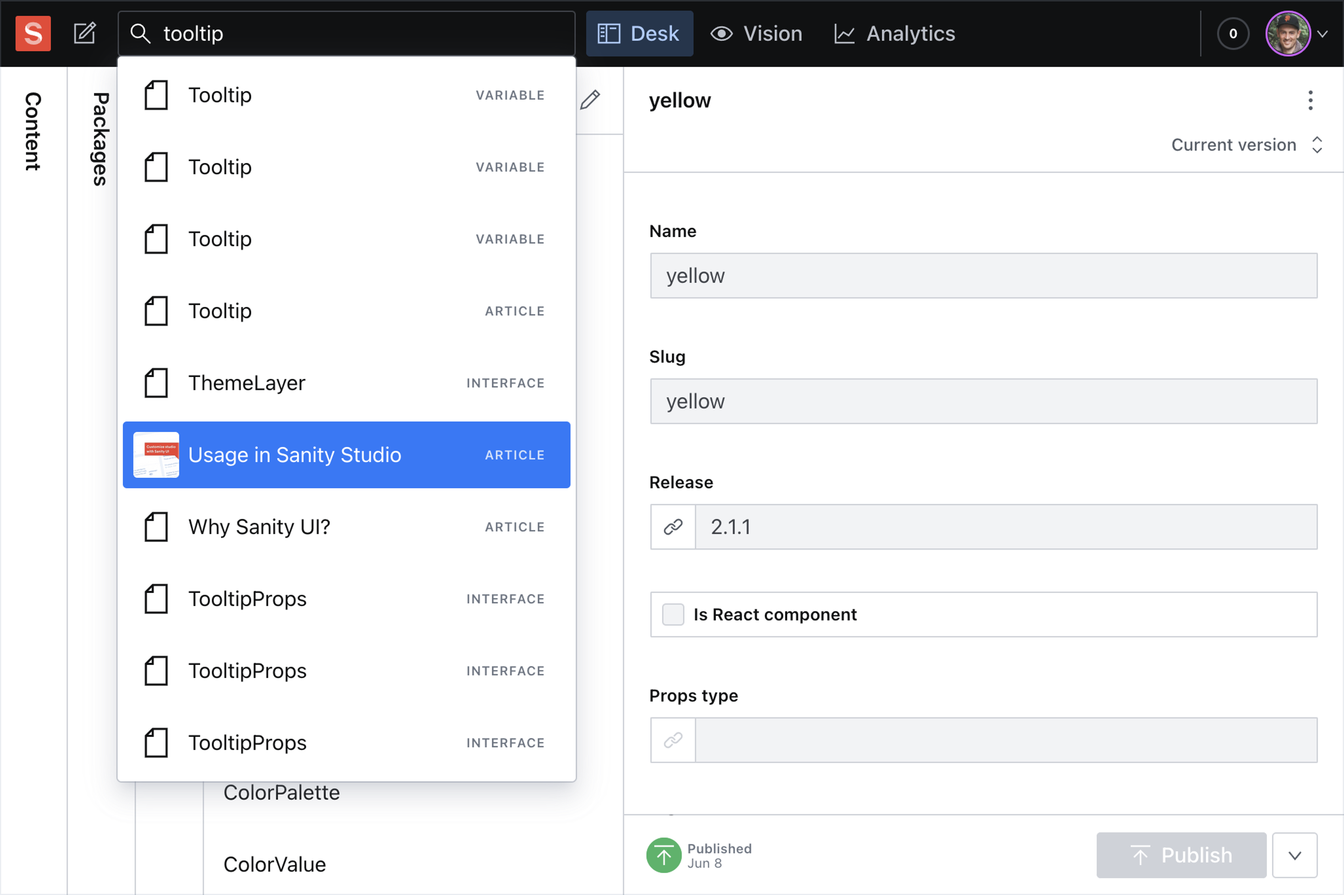Screen dimensions: 1344x895
Task: Click the Slug input field
Action: coord(982,401)
